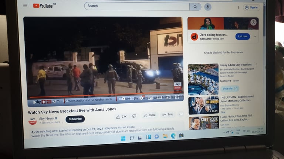
Task: Open File Explorer from taskbar
Action: [165, 136]
